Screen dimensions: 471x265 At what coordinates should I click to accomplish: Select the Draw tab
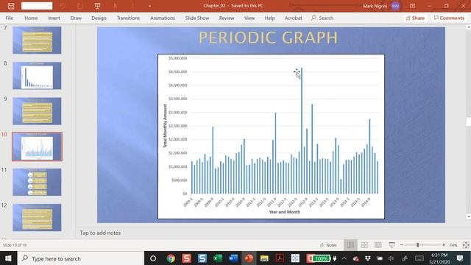[x=76, y=18]
